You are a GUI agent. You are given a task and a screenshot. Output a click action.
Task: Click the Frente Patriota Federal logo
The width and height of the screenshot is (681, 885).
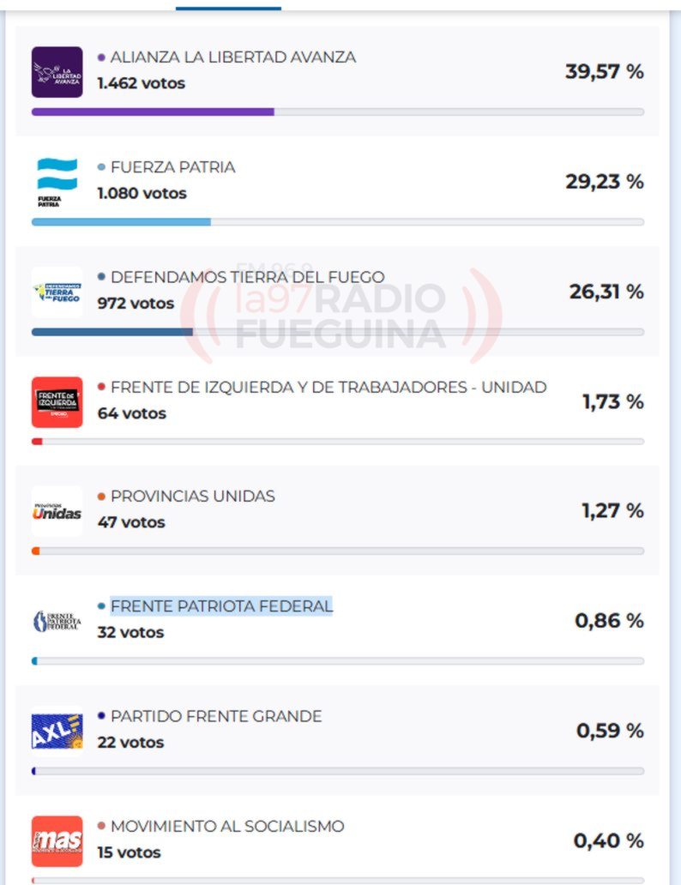coord(57,621)
